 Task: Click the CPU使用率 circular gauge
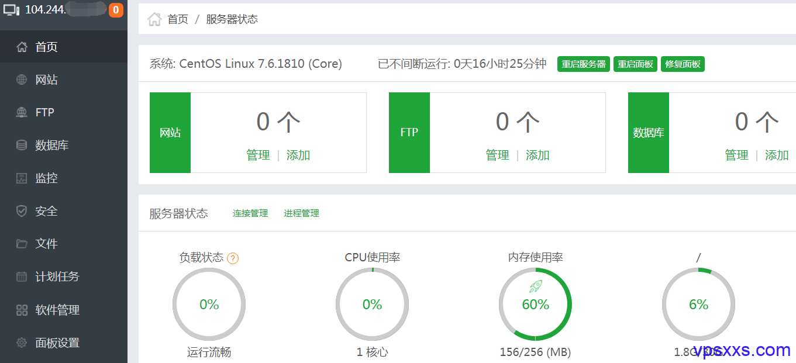point(373,304)
